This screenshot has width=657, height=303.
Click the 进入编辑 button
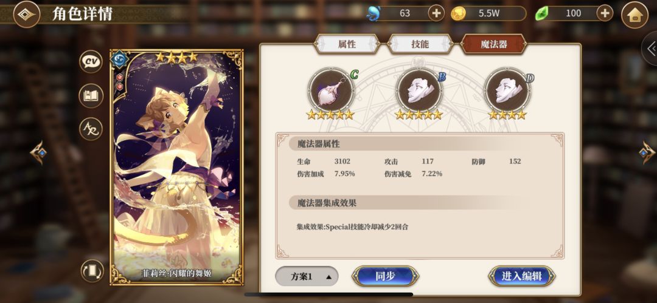522,276
